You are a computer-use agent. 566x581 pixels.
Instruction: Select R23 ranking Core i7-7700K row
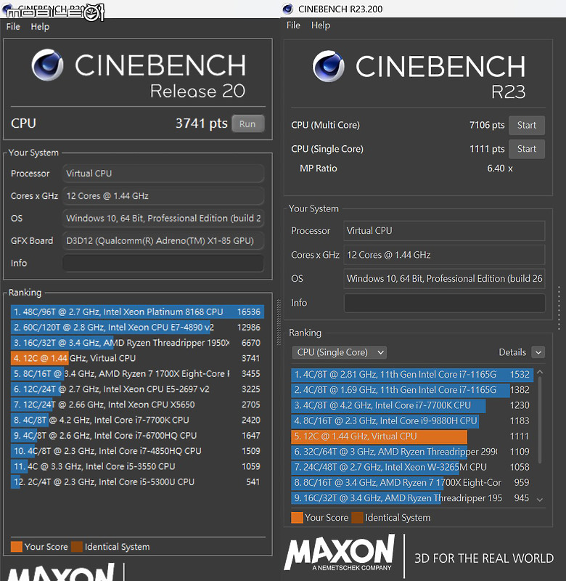412,405
